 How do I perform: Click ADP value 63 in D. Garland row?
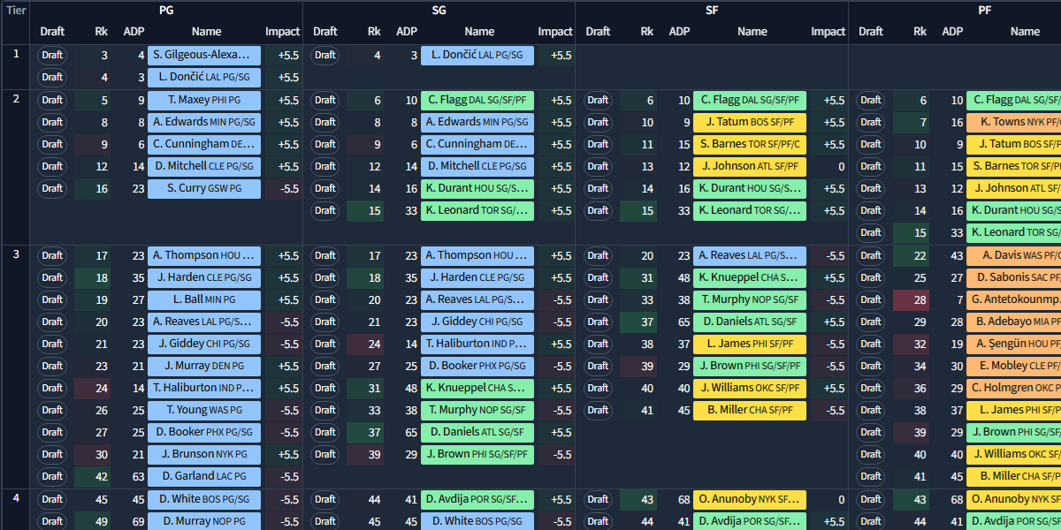(139, 477)
